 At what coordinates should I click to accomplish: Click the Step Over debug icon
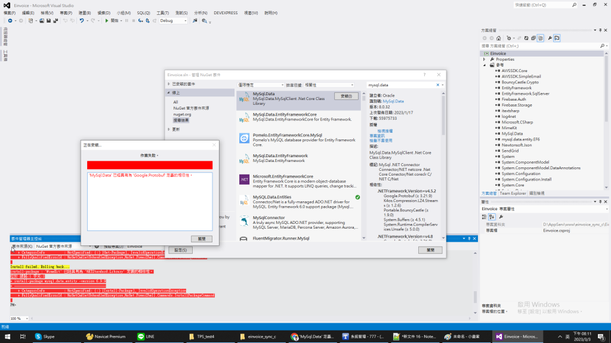(x=148, y=21)
